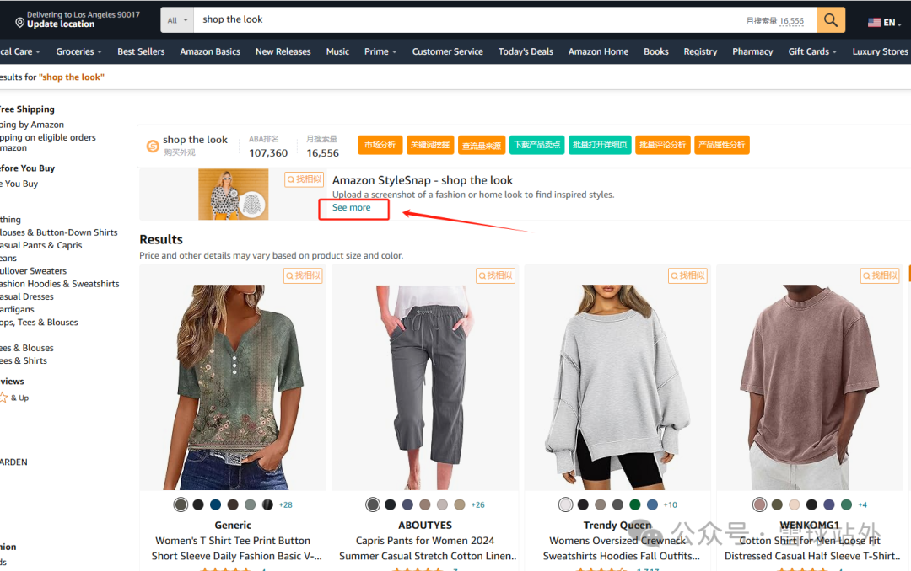Click the orange search magnifier button
Image resolution: width=911 pixels, height=571 pixels.
830,20
